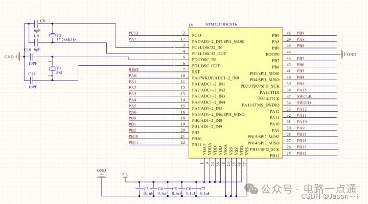Click the 10PF value under C11
This screenshot has width=368, height=204.
point(33,87)
